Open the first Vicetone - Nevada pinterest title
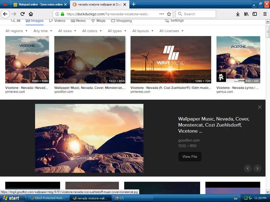This screenshot has height=202, width=270. coord(27,88)
